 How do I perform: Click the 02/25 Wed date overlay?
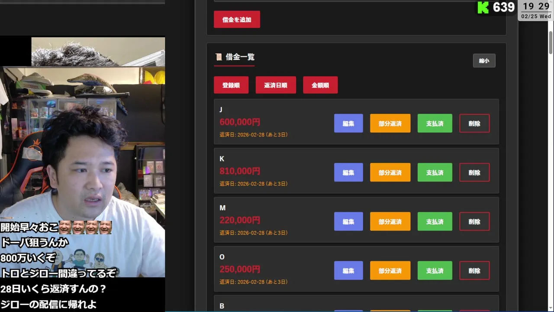point(536,16)
